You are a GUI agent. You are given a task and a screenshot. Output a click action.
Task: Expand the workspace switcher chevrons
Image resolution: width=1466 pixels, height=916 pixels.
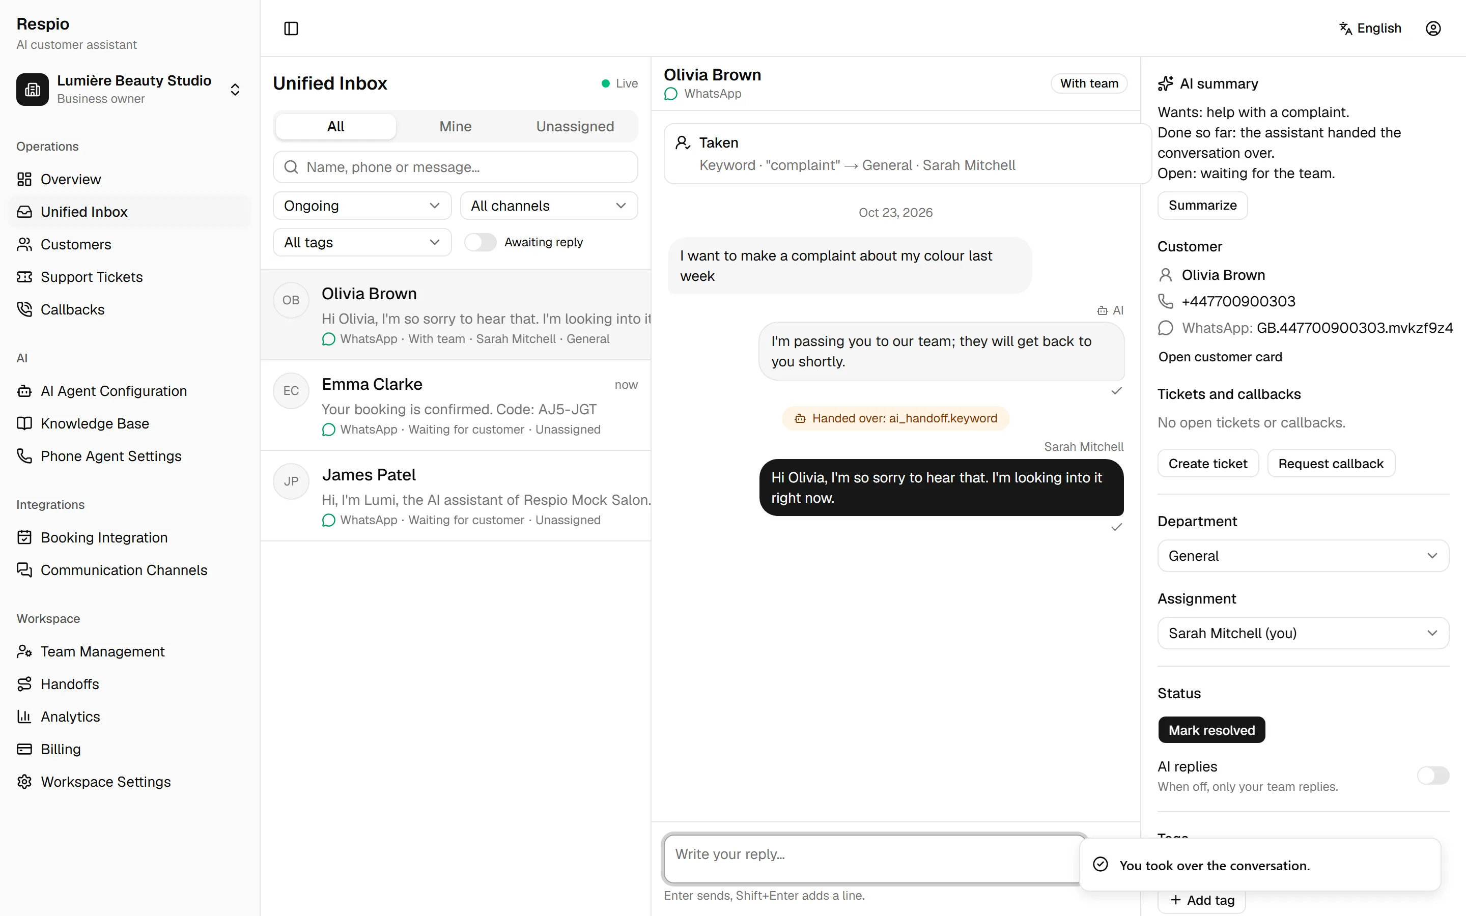(x=235, y=90)
